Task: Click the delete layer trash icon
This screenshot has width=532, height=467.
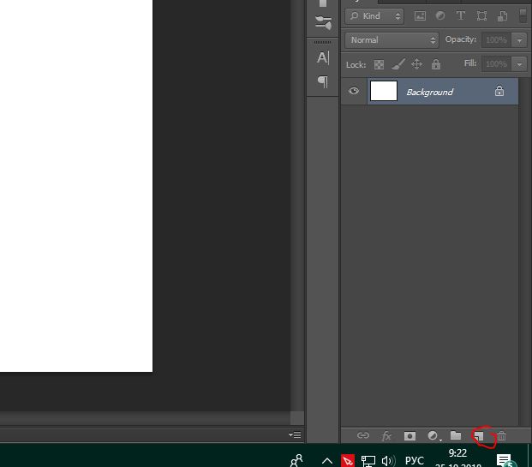Action: 502,435
